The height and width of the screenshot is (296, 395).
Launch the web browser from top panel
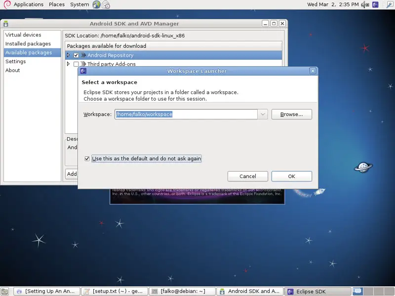coord(96,4)
